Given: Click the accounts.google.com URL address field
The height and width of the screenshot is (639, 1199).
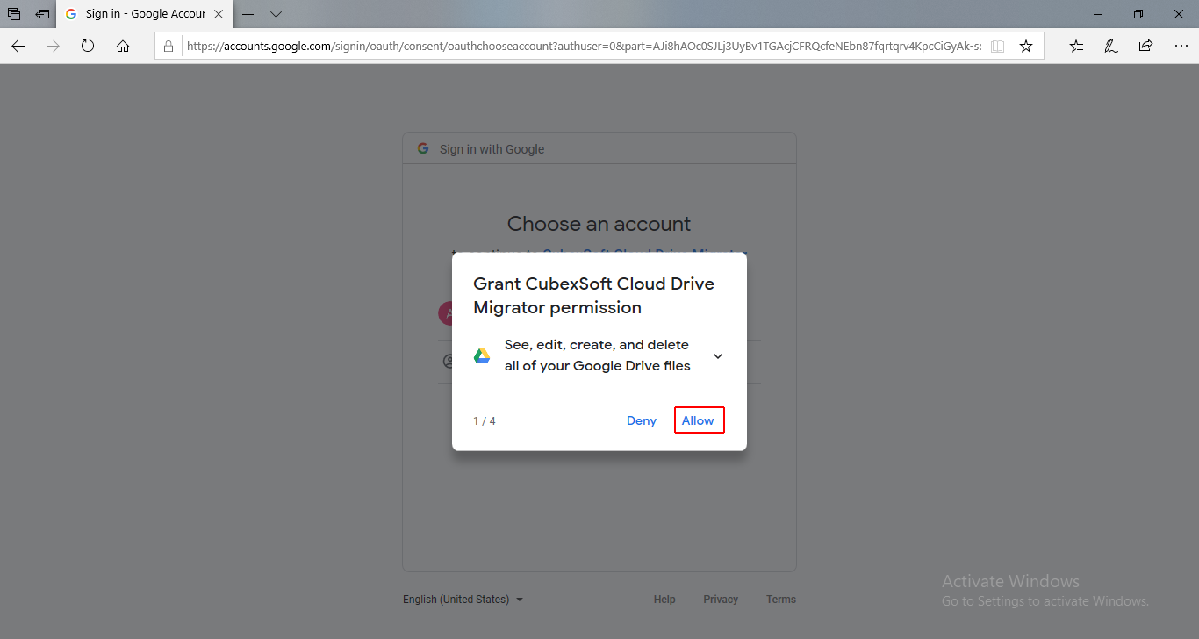Looking at the screenshot, I should pos(579,47).
